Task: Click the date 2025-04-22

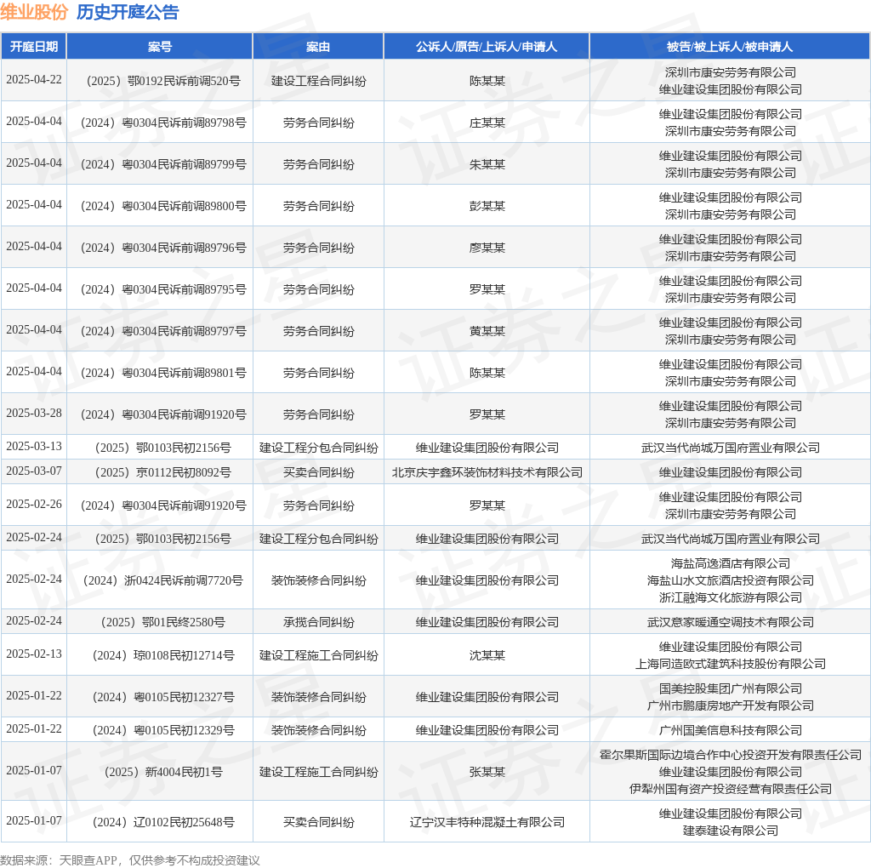Action: pyautogui.click(x=34, y=79)
